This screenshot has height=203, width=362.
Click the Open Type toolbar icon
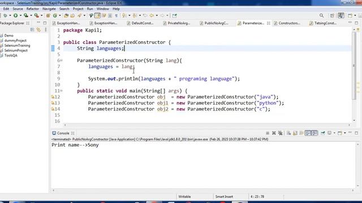pos(66,15)
